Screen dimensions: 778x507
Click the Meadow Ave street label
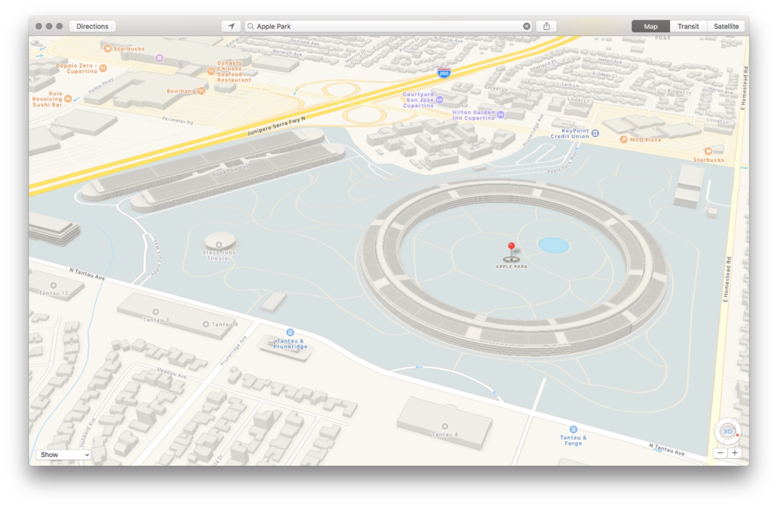(x=172, y=374)
